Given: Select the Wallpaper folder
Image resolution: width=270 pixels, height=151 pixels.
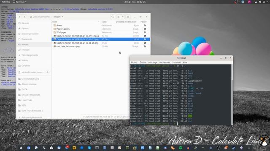Looking at the screenshot, I should click(101, 32).
